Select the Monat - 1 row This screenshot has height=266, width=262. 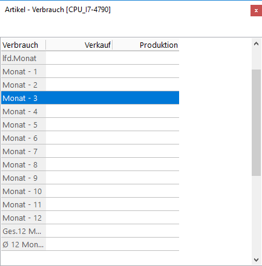coord(90,71)
